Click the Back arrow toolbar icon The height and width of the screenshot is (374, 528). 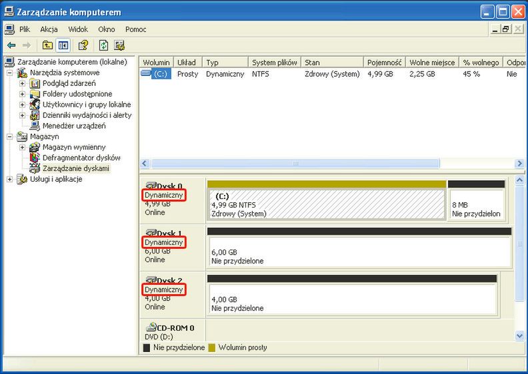pos(11,45)
